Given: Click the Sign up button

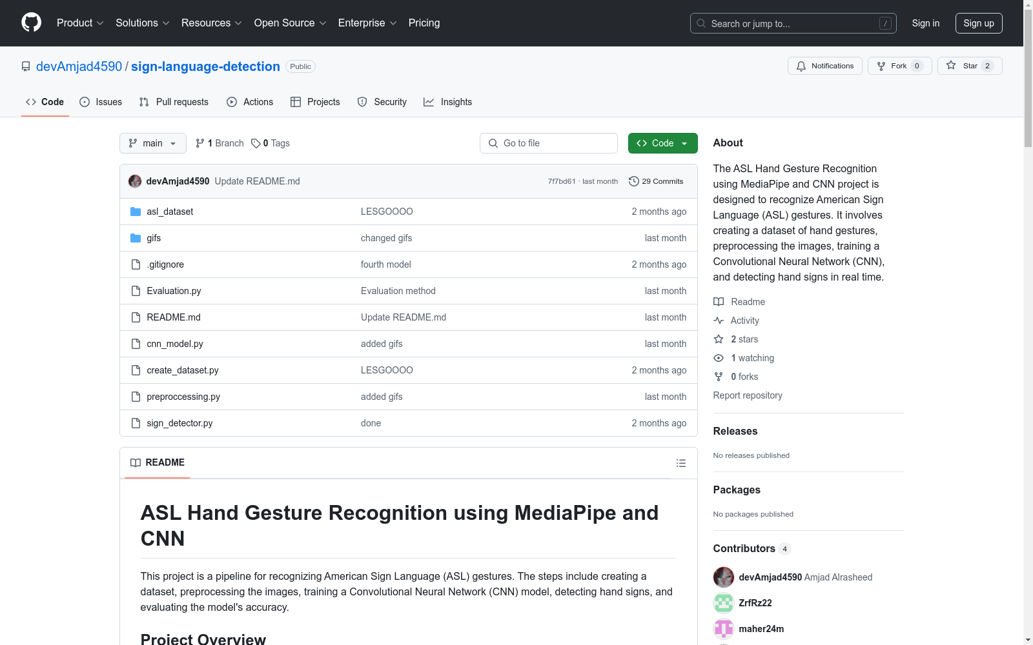Looking at the screenshot, I should (x=979, y=23).
